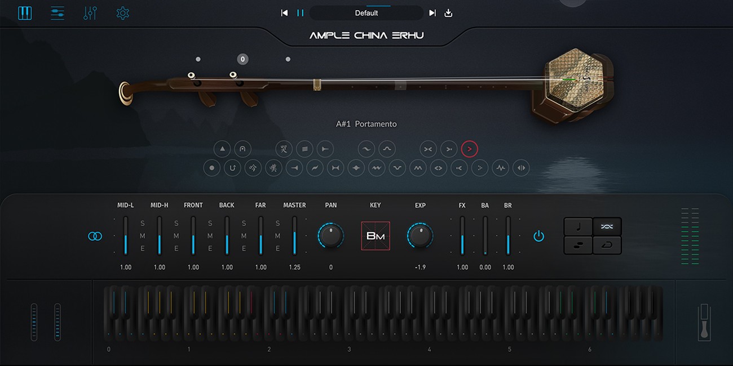The height and width of the screenshot is (366, 733).
Task: Mute the BACK microphone
Action: click(244, 236)
